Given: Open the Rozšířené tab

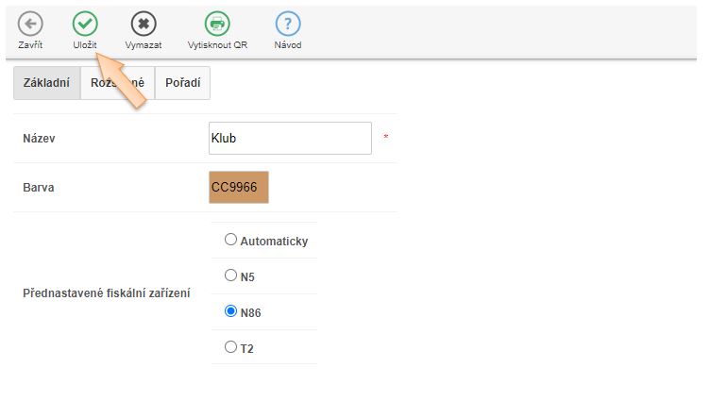Looking at the screenshot, I should tap(117, 83).
